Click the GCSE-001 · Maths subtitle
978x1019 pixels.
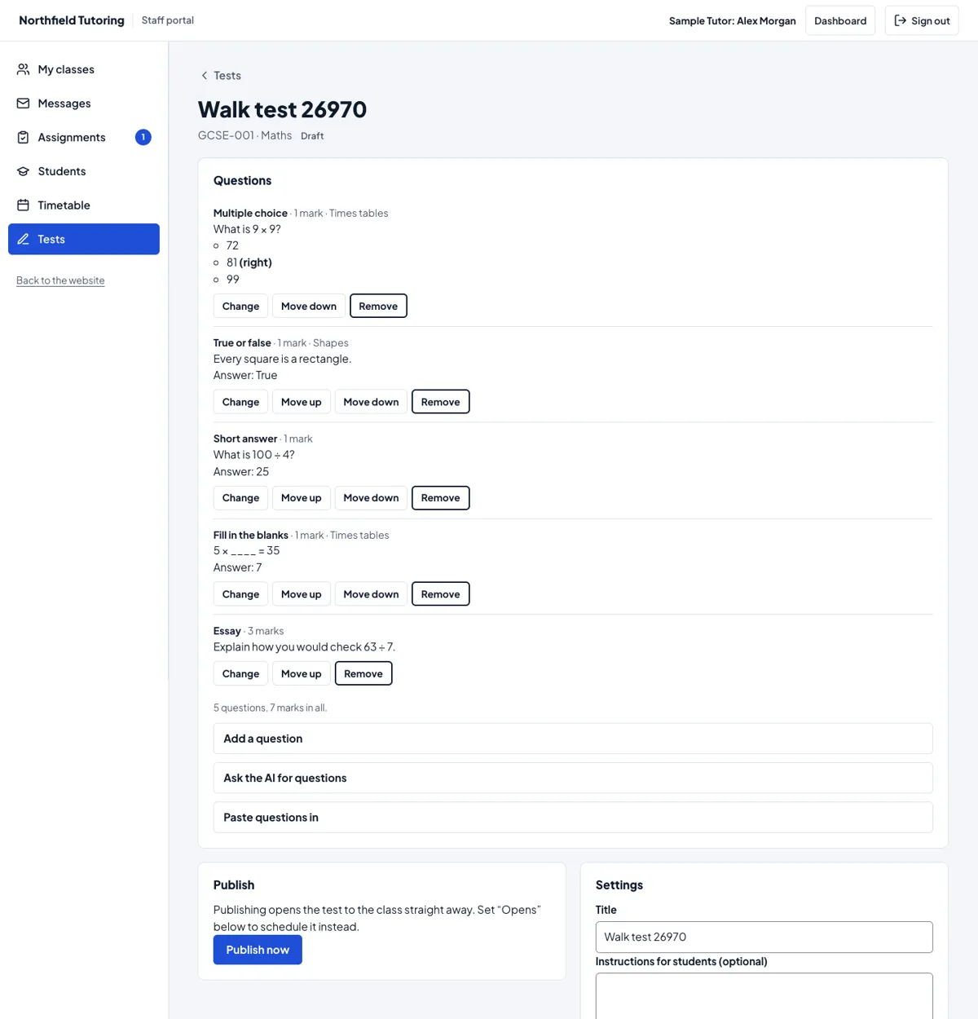[244, 135]
